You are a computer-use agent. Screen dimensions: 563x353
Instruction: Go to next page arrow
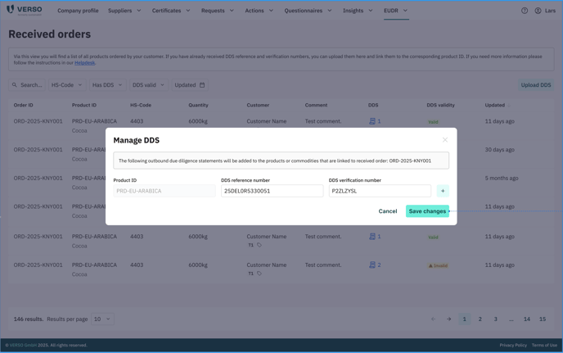[448, 319]
